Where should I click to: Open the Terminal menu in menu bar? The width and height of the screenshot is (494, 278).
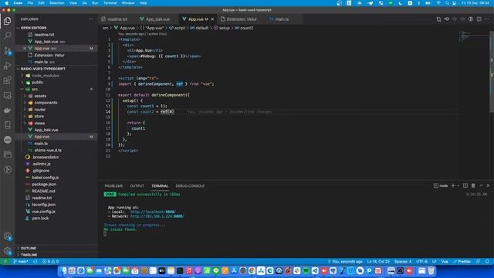(110, 3)
